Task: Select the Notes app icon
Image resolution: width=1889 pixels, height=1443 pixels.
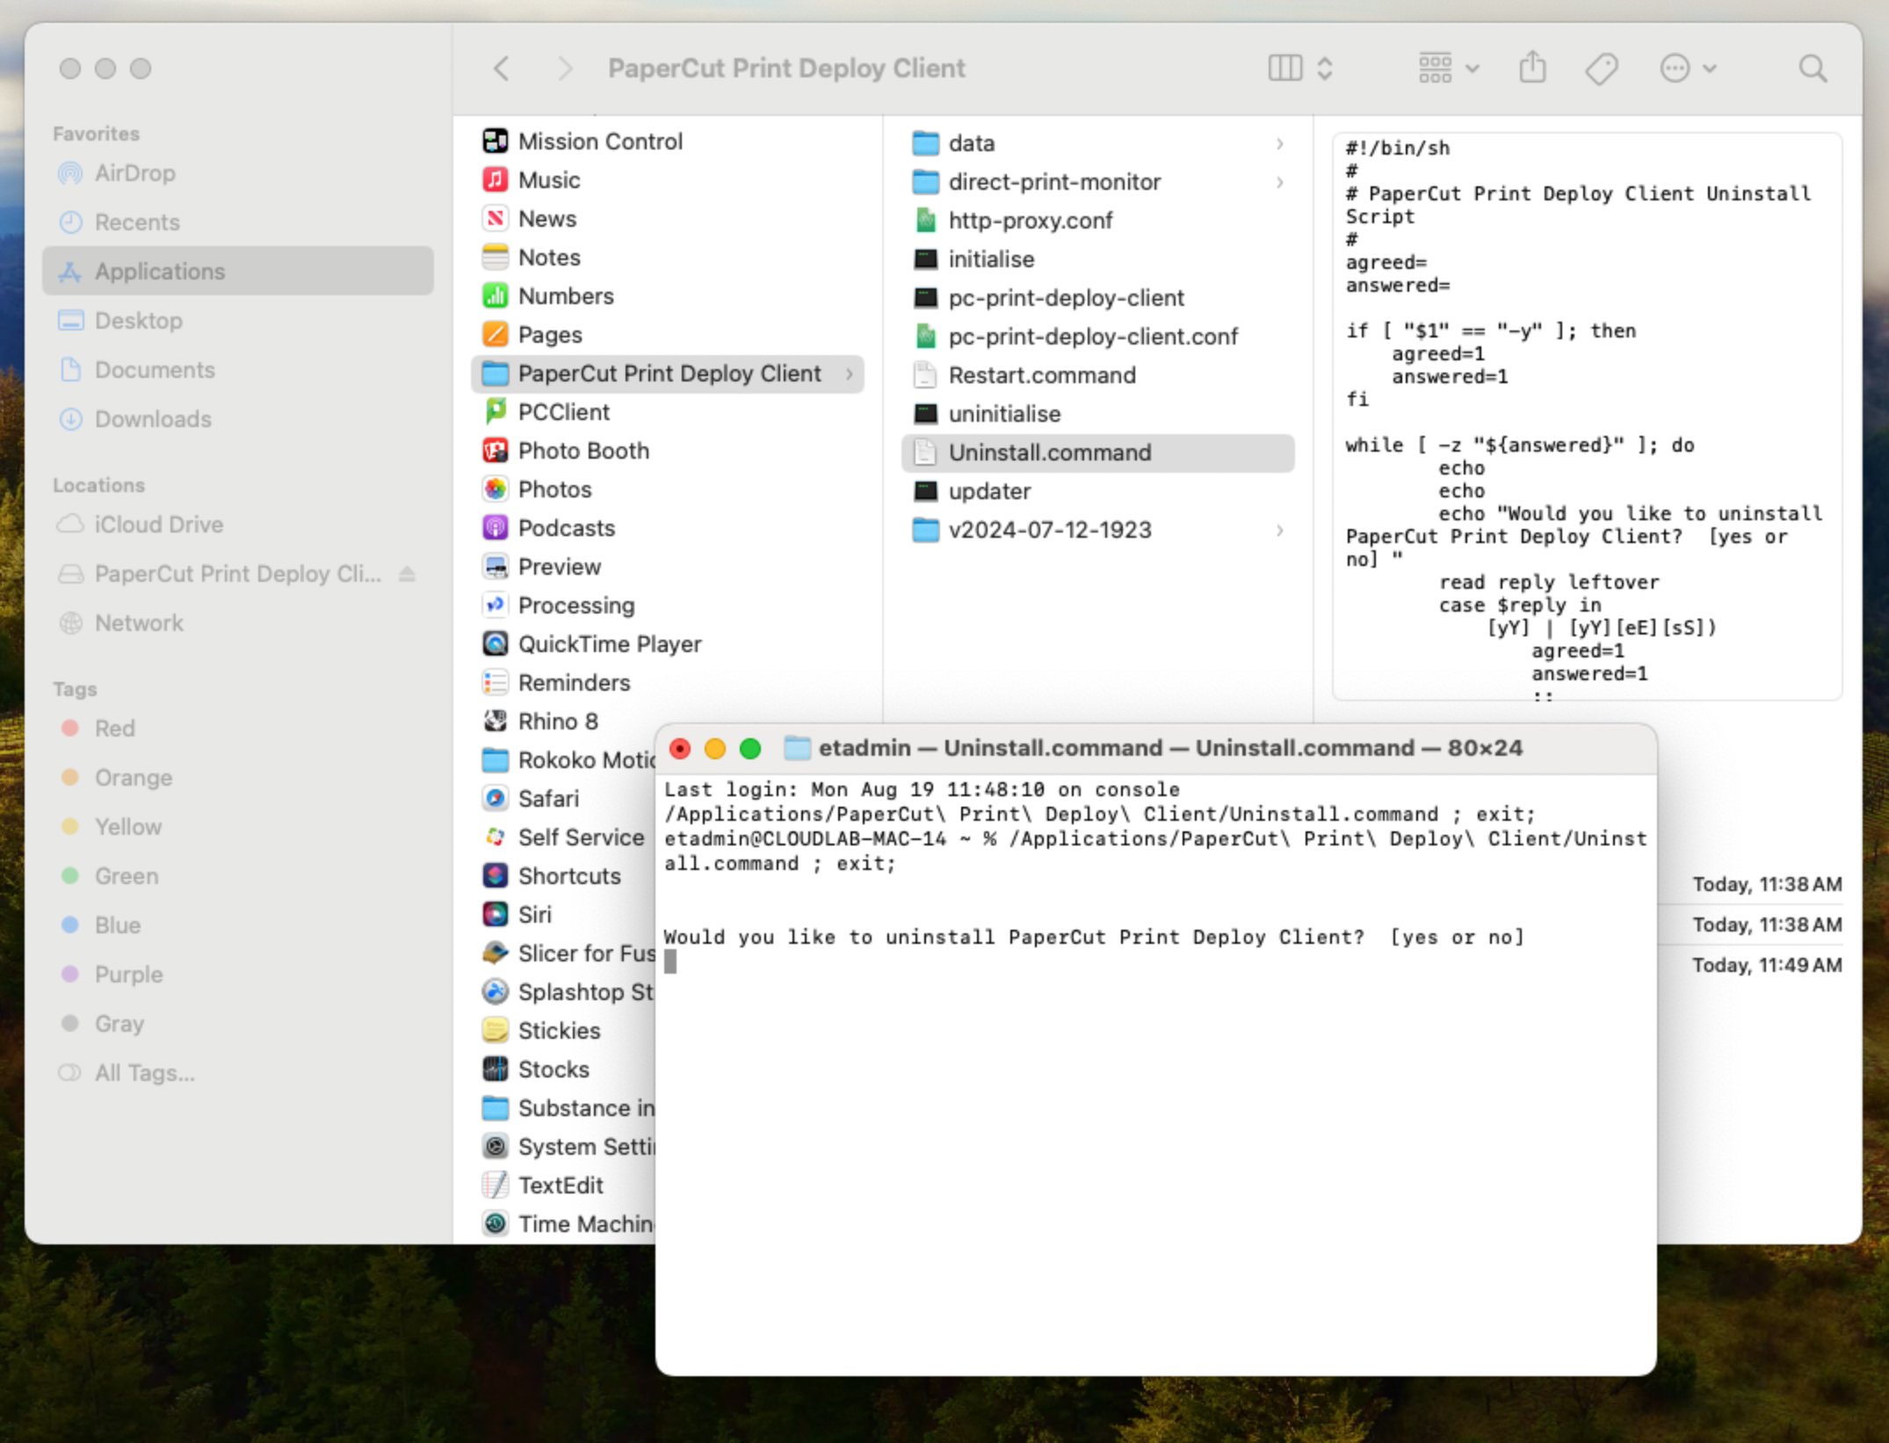Action: click(x=496, y=257)
